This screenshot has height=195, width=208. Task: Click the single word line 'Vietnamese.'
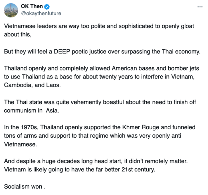(x=21, y=144)
